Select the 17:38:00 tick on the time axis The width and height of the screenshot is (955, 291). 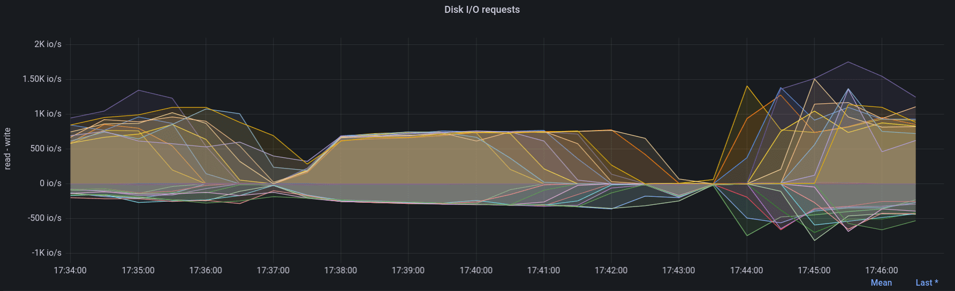click(340, 271)
